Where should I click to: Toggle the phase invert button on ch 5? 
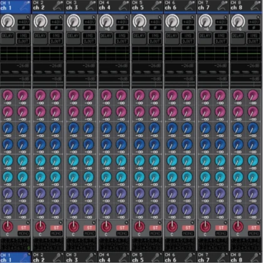tap(155, 28)
